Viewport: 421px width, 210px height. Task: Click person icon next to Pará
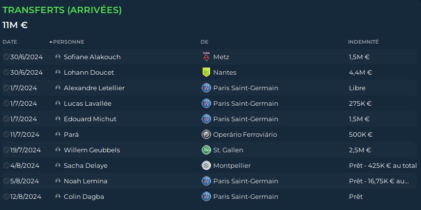pyautogui.click(x=58, y=134)
